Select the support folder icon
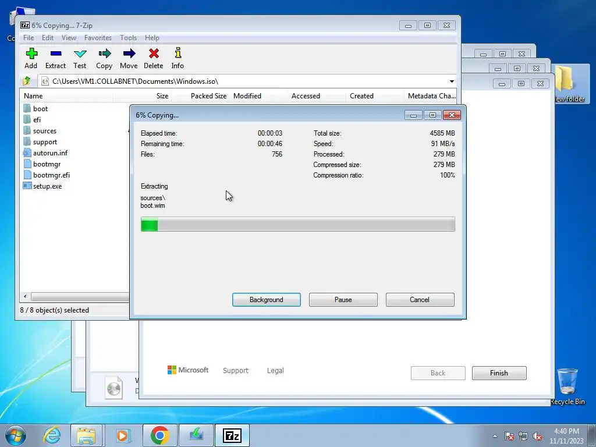 pyautogui.click(x=27, y=141)
